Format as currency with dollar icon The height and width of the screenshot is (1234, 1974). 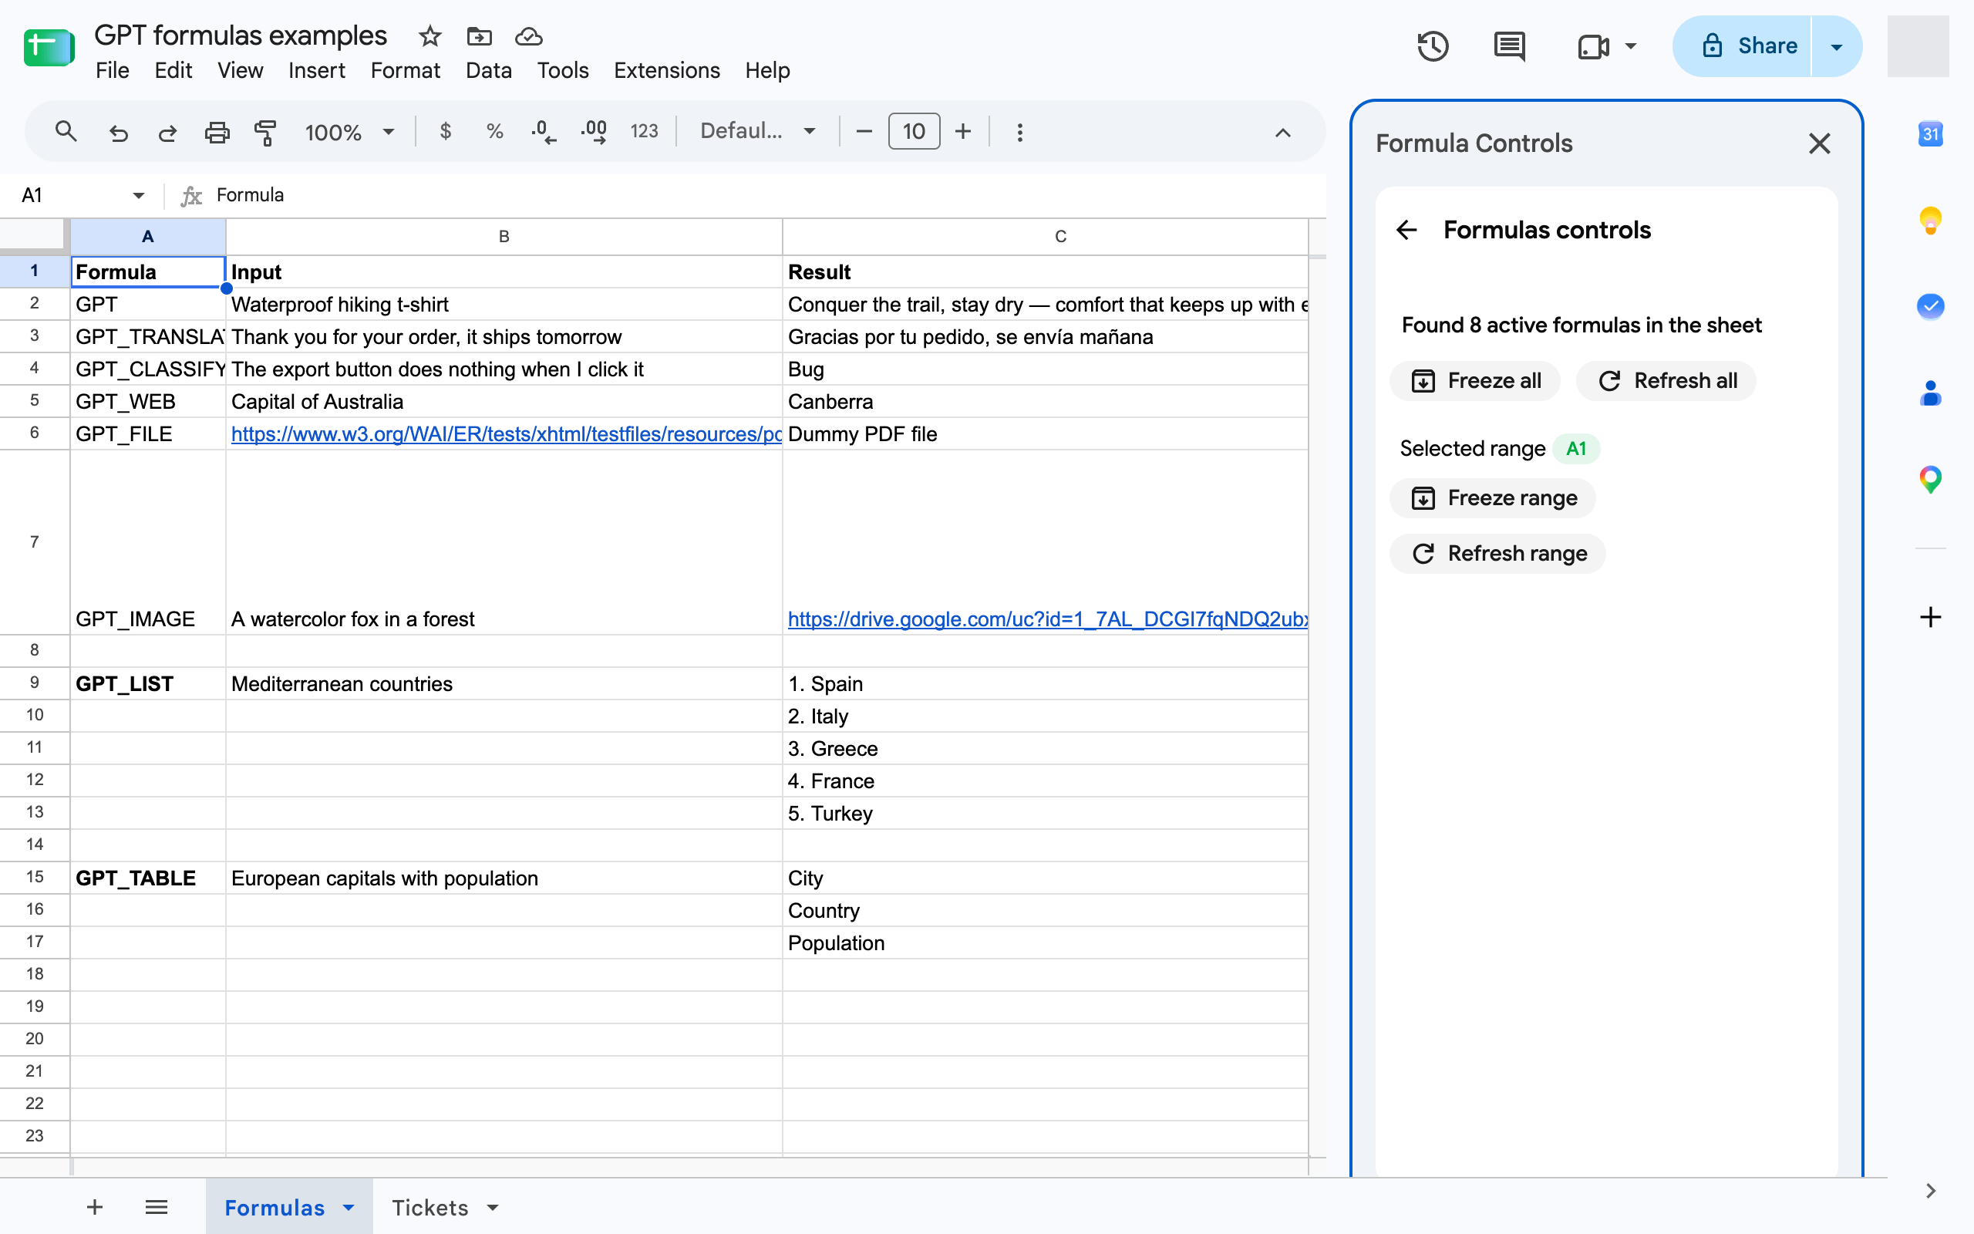[446, 131]
